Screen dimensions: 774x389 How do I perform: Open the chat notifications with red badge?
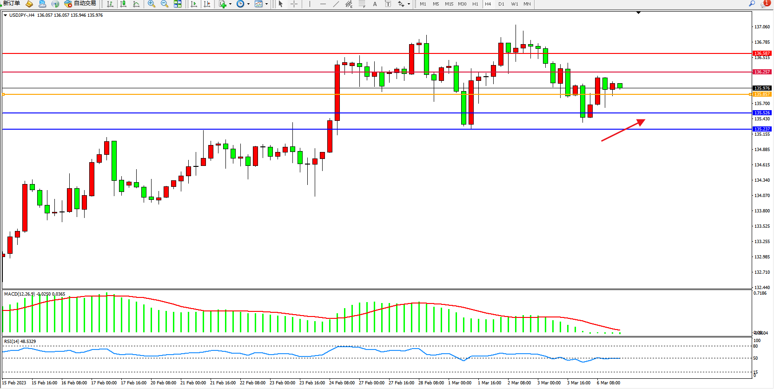765,4
